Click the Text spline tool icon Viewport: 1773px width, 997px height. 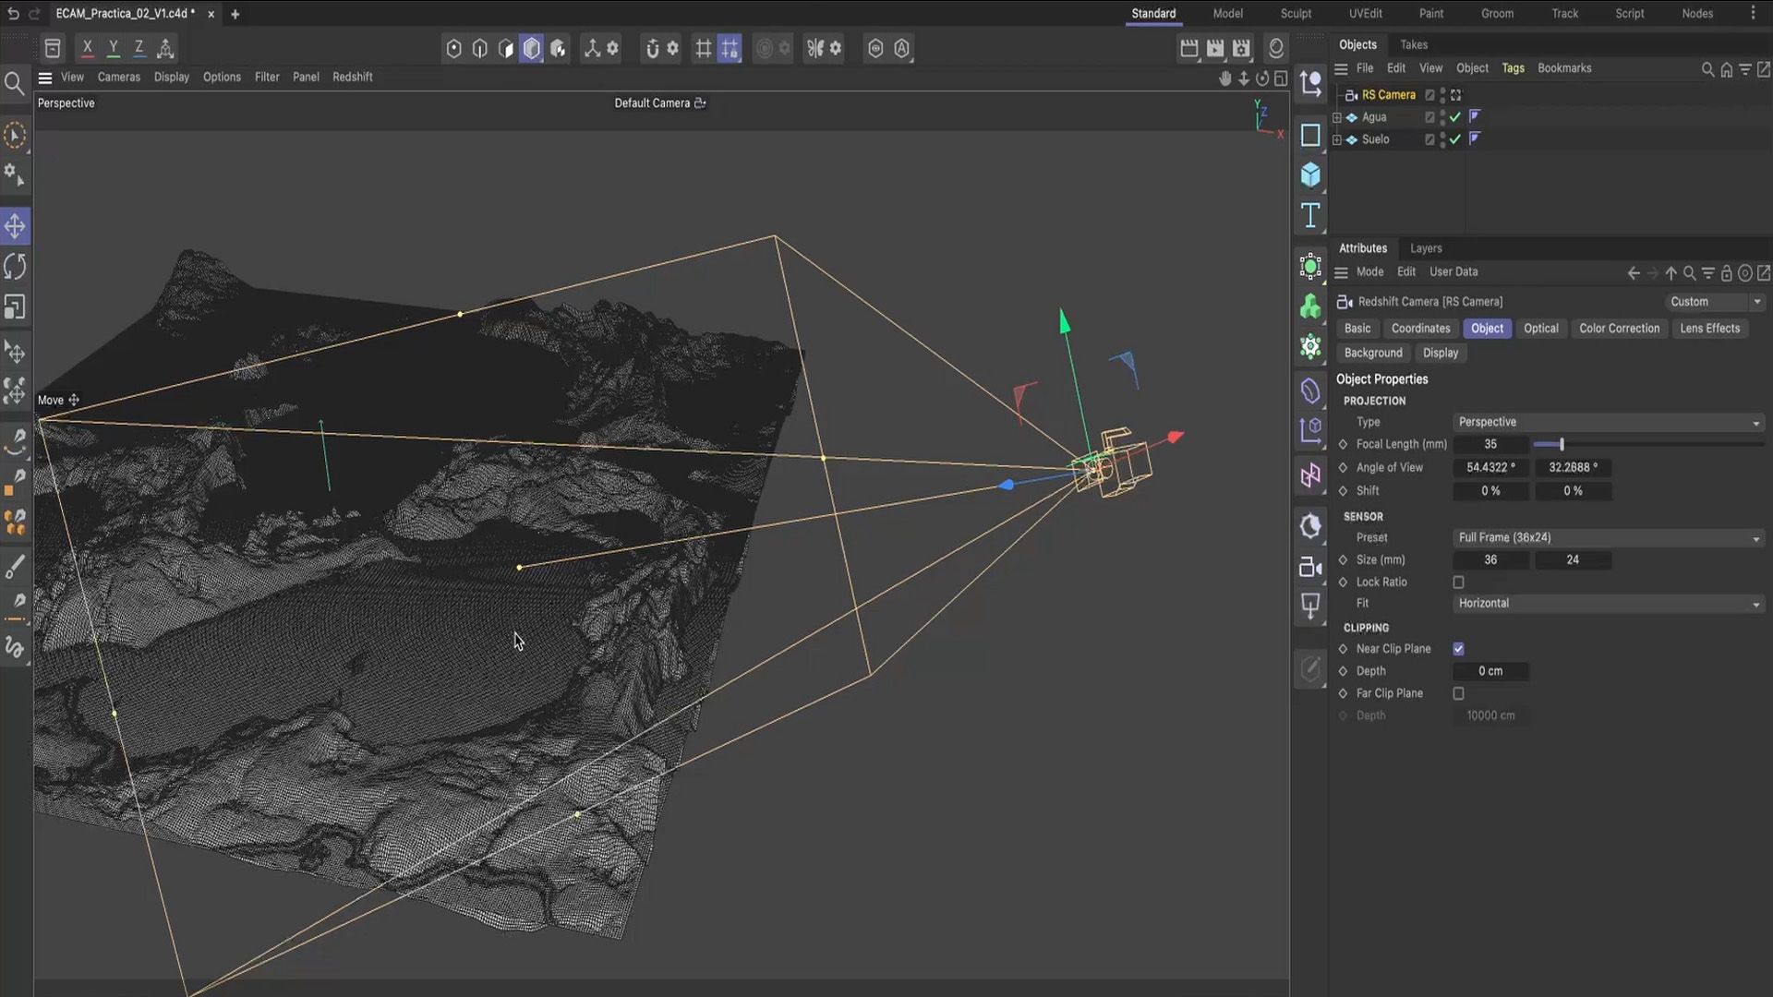click(x=1310, y=216)
